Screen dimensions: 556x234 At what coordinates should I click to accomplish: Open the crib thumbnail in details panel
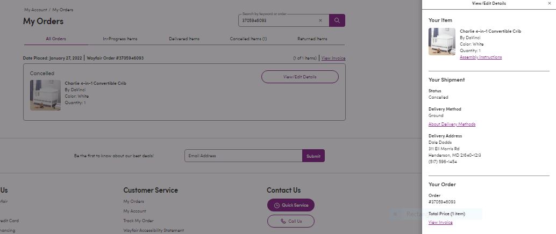442,41
